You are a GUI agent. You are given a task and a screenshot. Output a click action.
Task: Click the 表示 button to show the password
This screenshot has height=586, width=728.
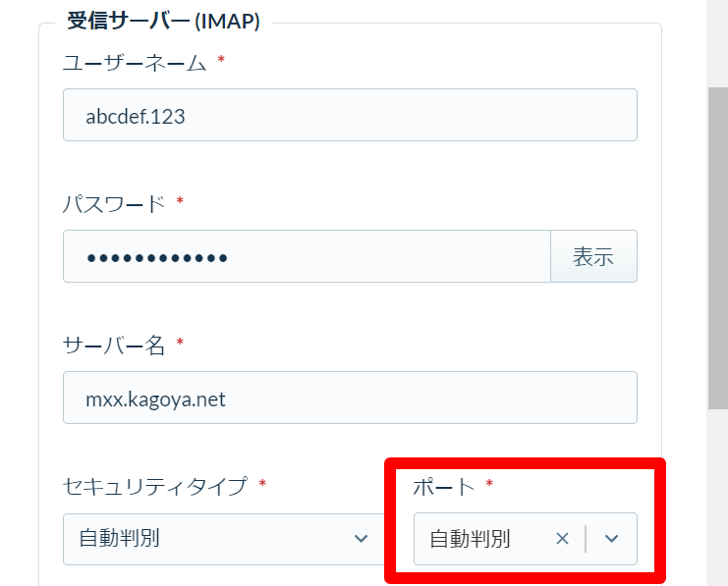[x=593, y=256]
